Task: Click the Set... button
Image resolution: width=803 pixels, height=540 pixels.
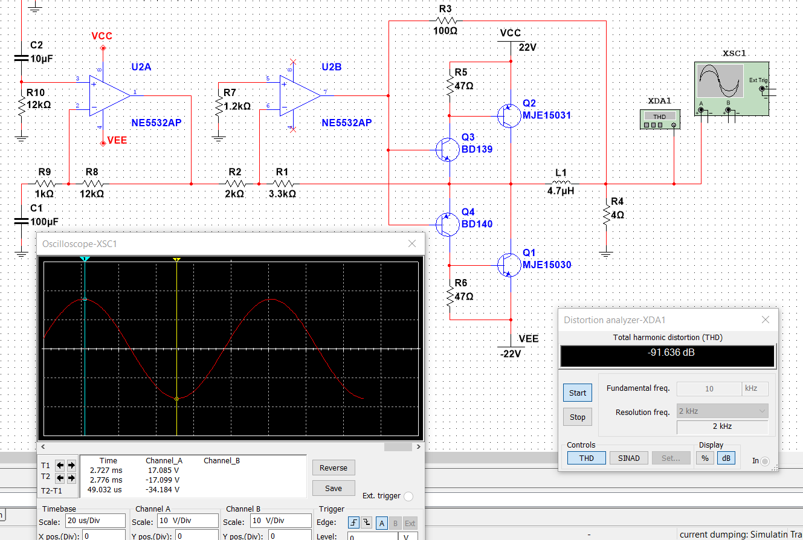Action: (x=671, y=458)
